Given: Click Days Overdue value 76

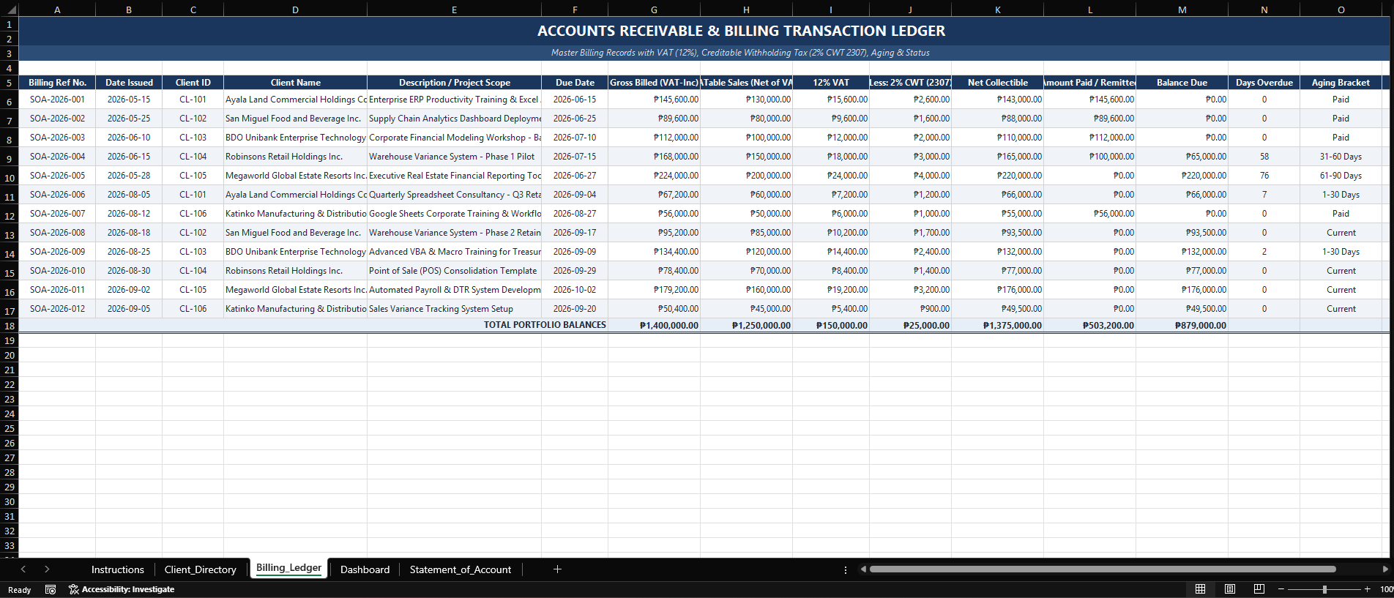Looking at the screenshot, I should pyautogui.click(x=1264, y=176).
